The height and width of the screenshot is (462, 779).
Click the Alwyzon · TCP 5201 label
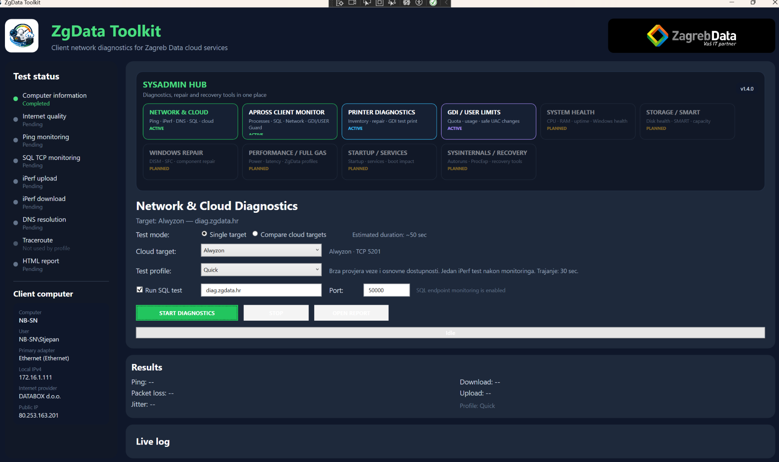point(355,252)
